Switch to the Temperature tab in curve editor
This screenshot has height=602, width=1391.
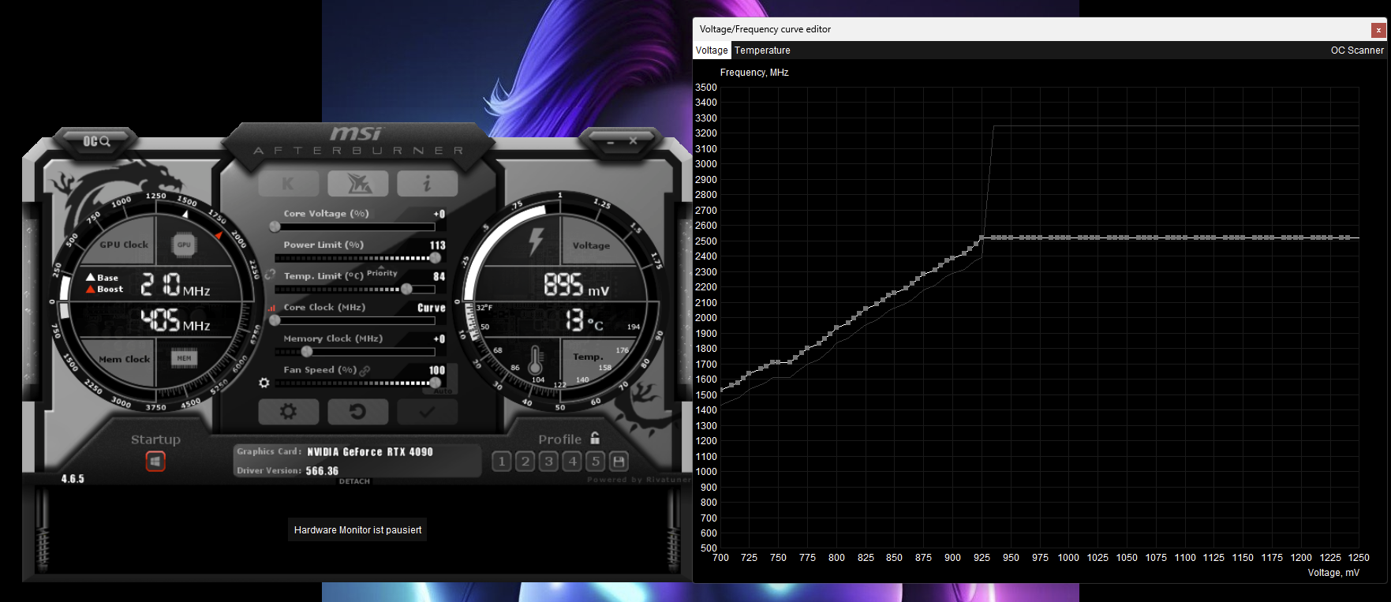(x=762, y=50)
